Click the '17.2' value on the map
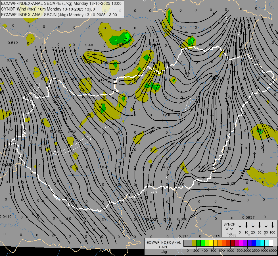This screenshot has width=278, height=256. pyautogui.click(x=104, y=80)
